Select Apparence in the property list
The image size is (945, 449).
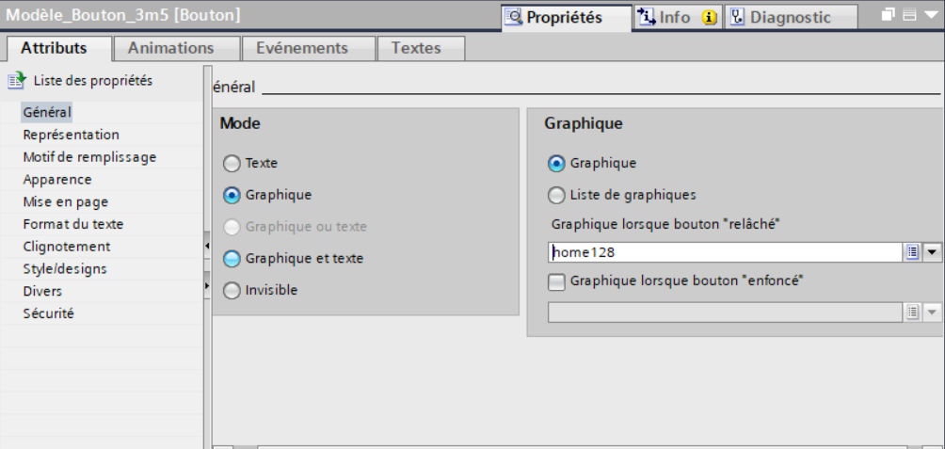tap(57, 179)
